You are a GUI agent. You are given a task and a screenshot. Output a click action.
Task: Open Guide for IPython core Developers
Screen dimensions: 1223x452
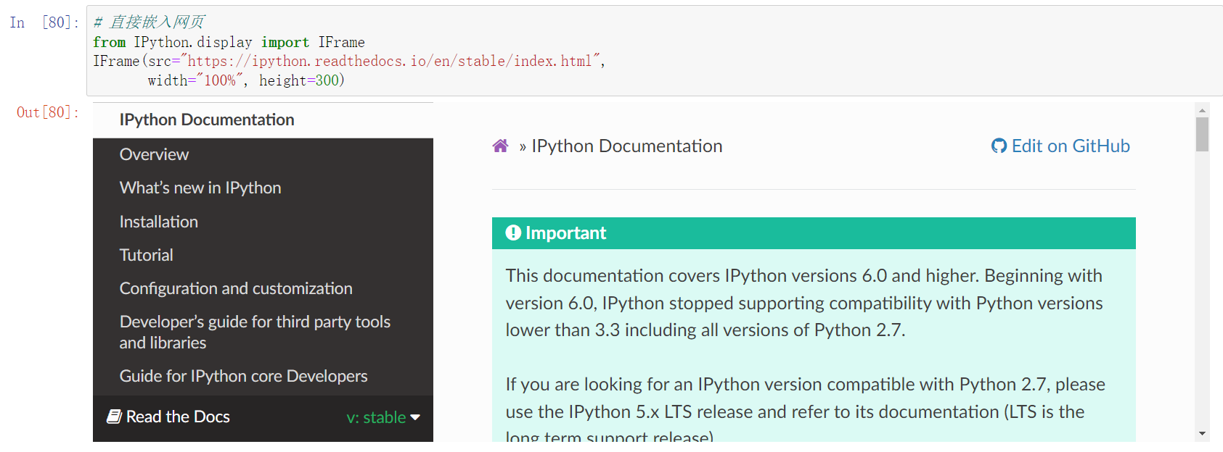243,376
